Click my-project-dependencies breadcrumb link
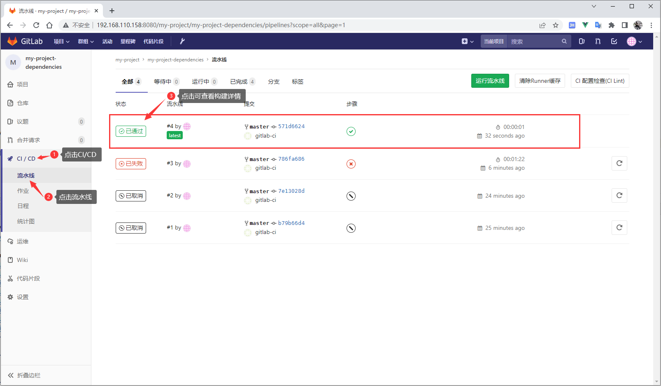 (176, 60)
